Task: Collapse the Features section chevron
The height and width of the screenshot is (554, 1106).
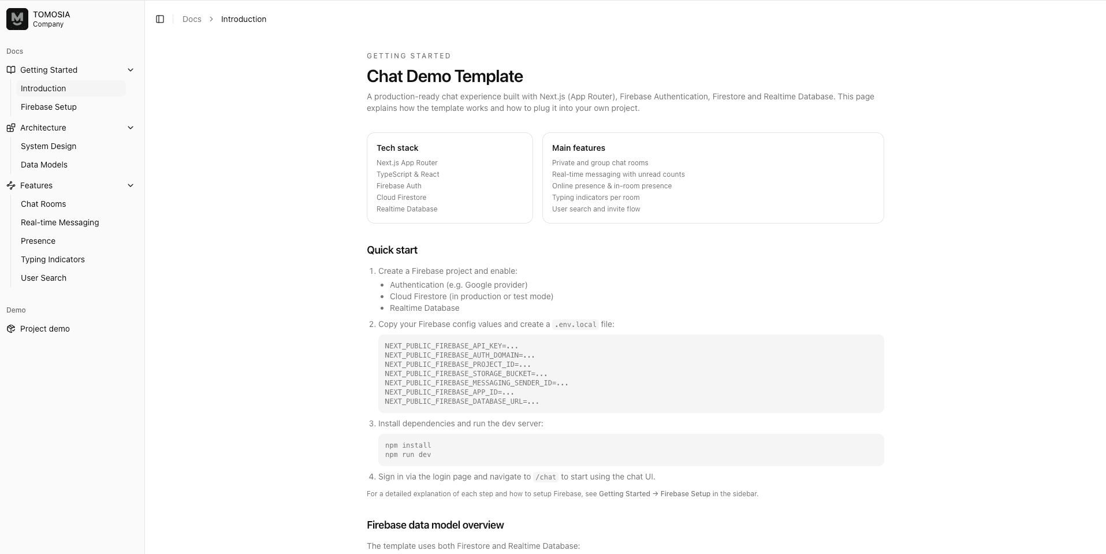Action: (131, 185)
